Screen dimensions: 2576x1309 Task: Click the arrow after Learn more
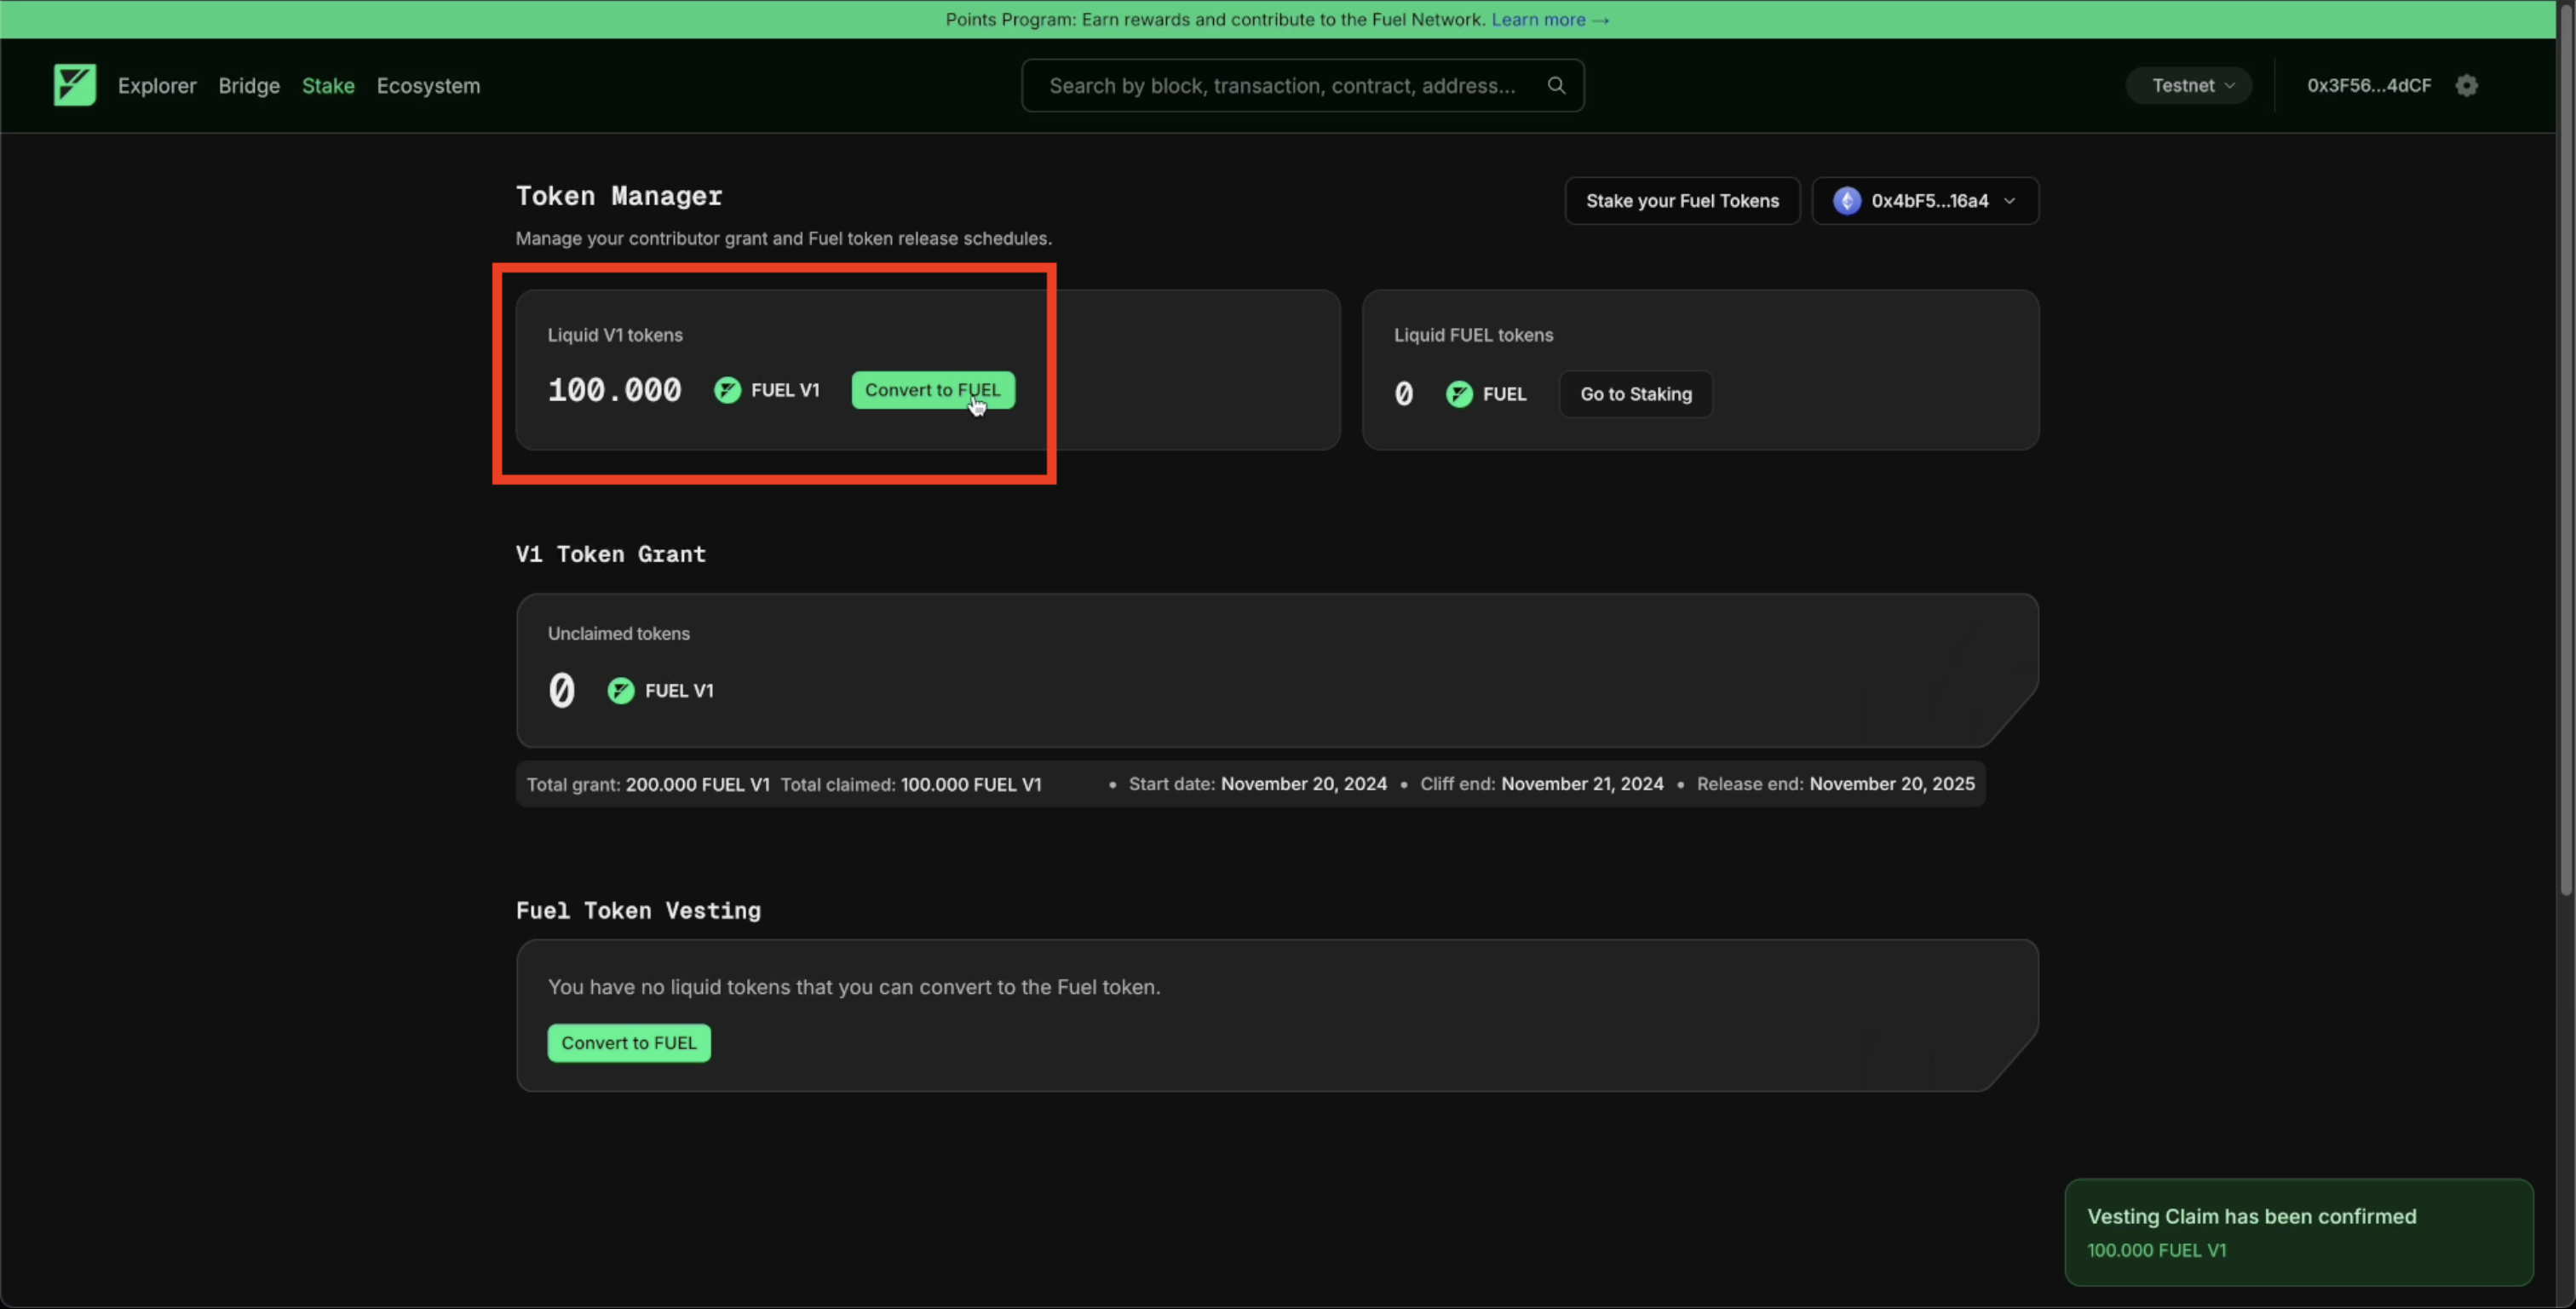[1600, 19]
